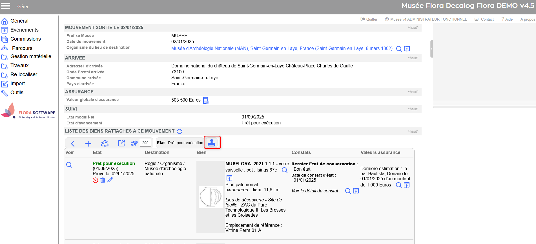The width and height of the screenshot is (536, 244).
Task: Click the Quitter link to log out
Action: click(369, 19)
